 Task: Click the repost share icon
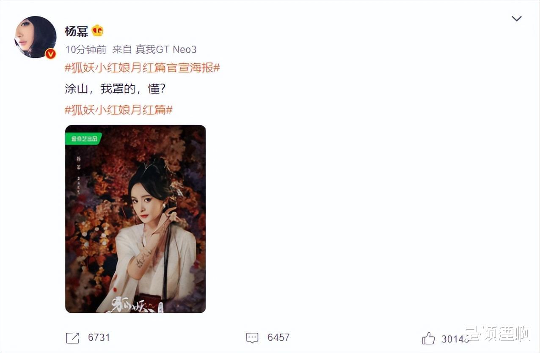[x=72, y=338]
